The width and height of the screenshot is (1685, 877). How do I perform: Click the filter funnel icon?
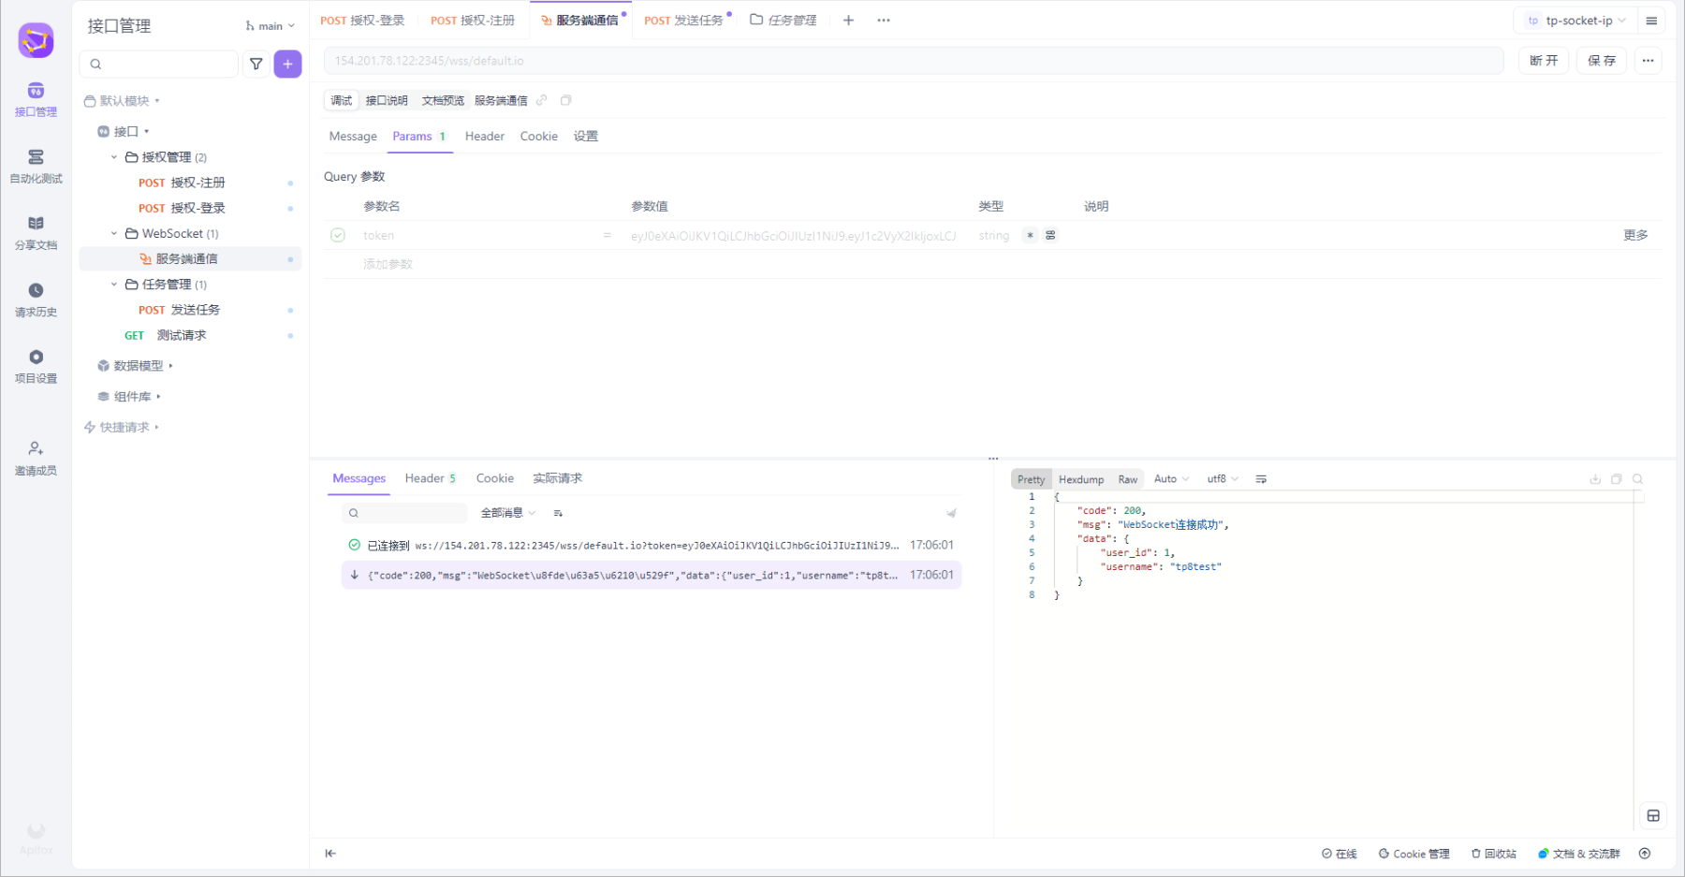click(256, 64)
